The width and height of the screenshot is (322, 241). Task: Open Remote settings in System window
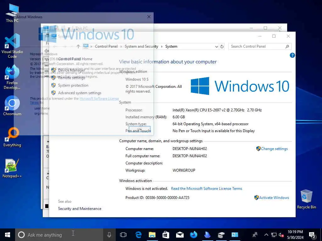coord(71,78)
